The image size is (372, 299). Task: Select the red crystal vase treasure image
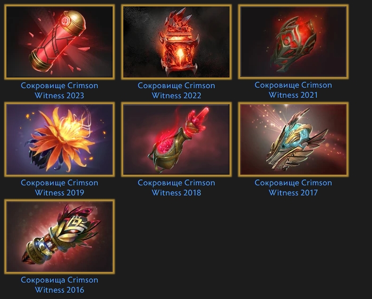(176, 139)
